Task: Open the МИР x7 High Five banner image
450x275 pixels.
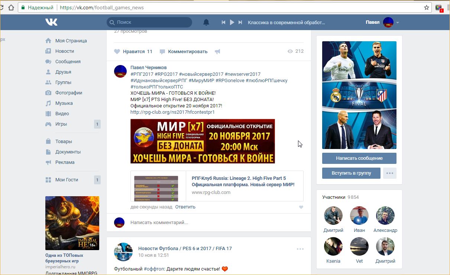Action: pyautogui.click(x=203, y=141)
